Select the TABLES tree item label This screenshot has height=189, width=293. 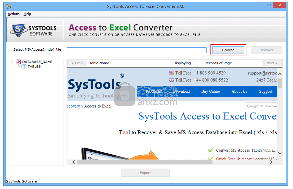[34, 67]
